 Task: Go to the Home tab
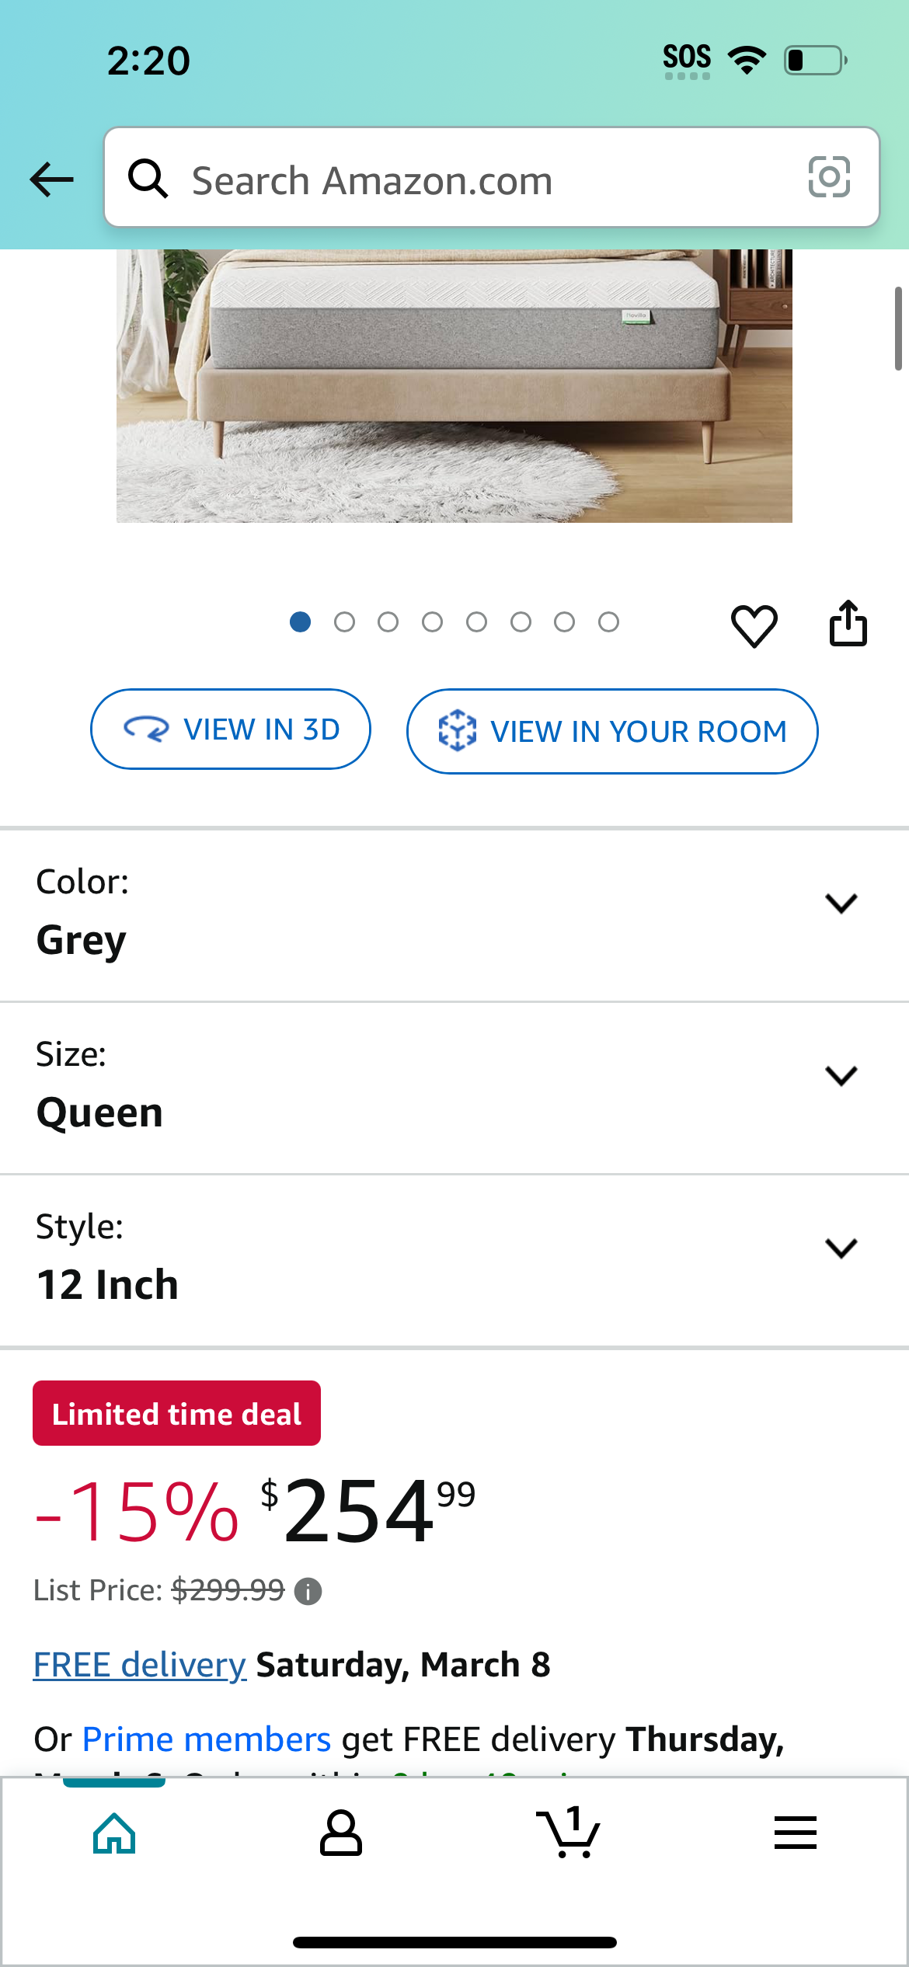point(114,1833)
